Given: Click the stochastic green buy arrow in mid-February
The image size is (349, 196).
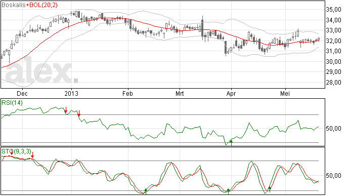Looking at the screenshot, I should point(146,191).
